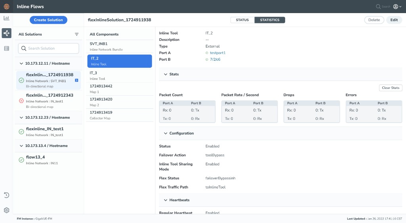406x223 pixels.
Task: Select the 1724913420 Map 2 component
Action: [120, 102]
